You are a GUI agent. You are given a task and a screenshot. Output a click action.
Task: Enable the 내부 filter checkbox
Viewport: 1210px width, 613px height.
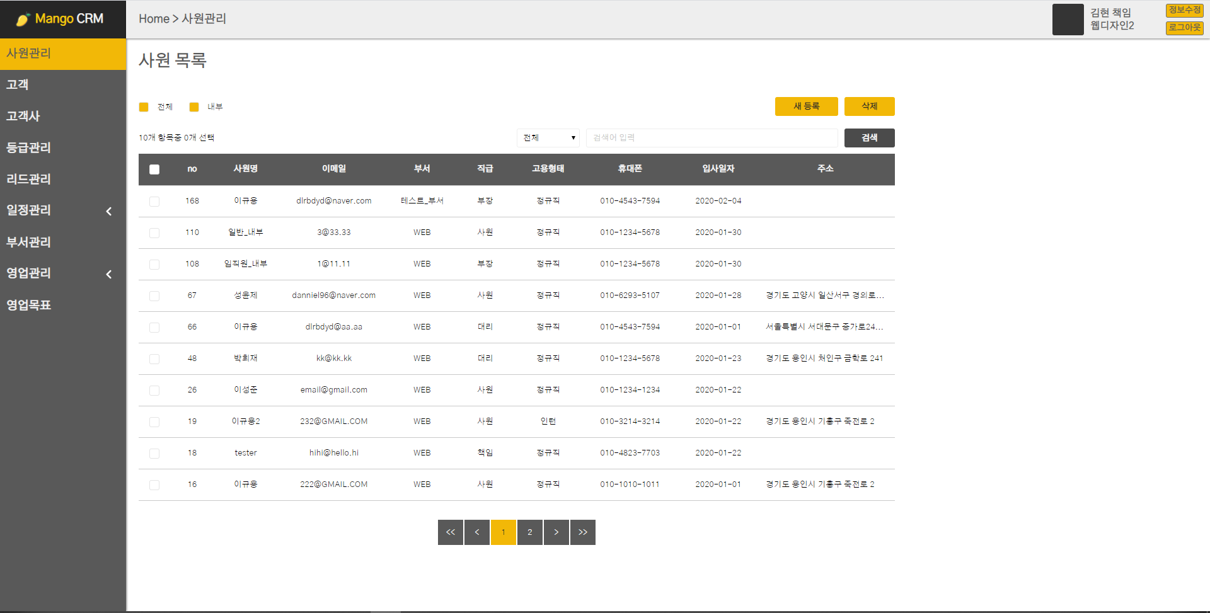pos(194,106)
